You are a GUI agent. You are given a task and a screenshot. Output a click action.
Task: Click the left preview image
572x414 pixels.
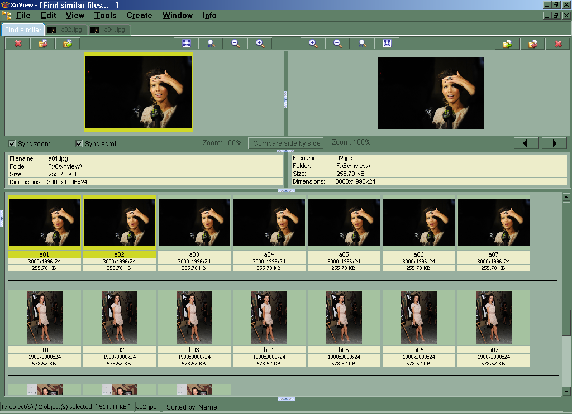139,92
